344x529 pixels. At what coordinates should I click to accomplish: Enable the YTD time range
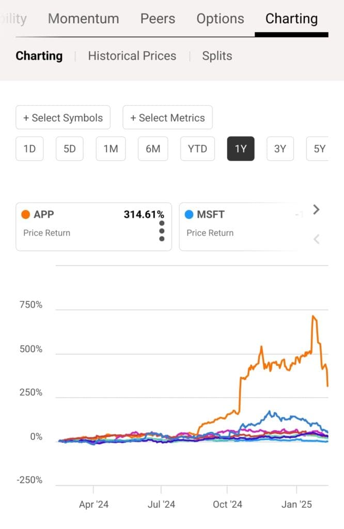coord(197,149)
